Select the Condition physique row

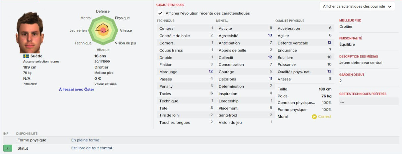(x=304, y=102)
